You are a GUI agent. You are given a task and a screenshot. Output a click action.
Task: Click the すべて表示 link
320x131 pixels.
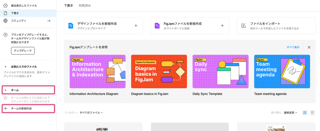[293, 47]
